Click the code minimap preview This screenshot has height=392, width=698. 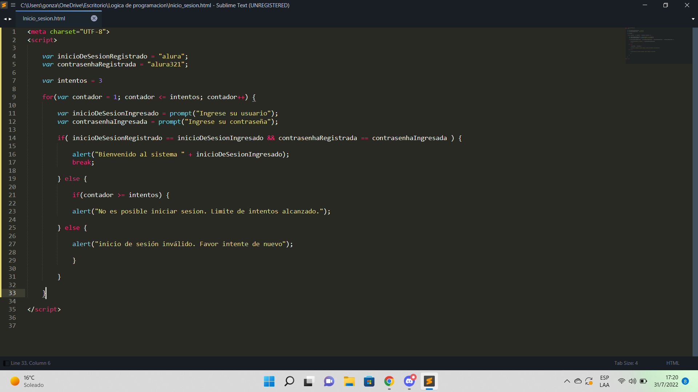(x=658, y=45)
